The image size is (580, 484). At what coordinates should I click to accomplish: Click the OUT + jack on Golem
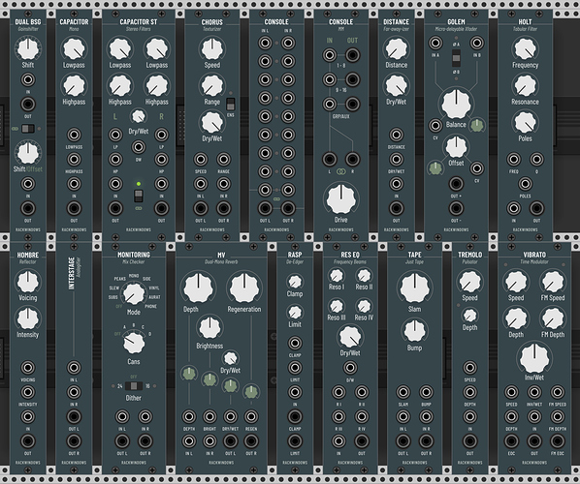[456, 184]
